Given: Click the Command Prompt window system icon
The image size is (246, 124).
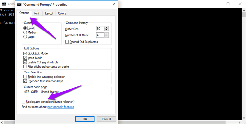Looking at the screenshot, I should (4, 4).
